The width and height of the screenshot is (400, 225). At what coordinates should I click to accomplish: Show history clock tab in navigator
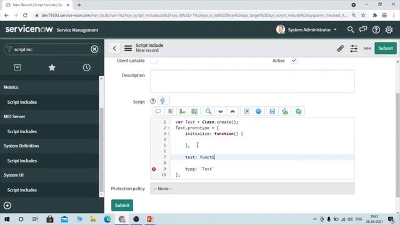click(86, 67)
